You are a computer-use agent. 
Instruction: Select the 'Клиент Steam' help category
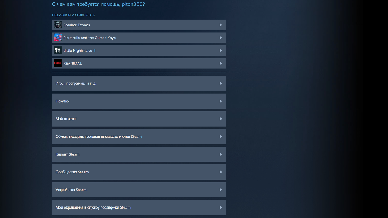pyautogui.click(x=139, y=154)
